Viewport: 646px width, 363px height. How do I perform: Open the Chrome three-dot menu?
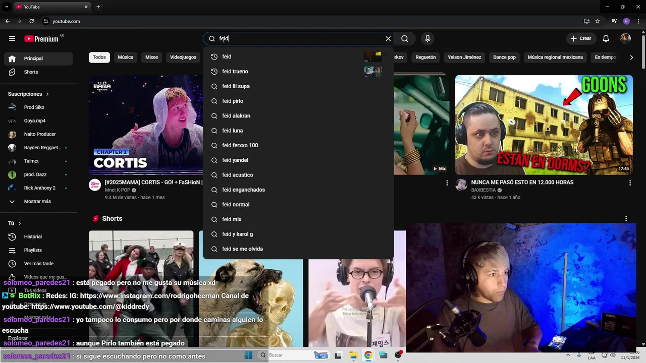[x=638, y=21]
